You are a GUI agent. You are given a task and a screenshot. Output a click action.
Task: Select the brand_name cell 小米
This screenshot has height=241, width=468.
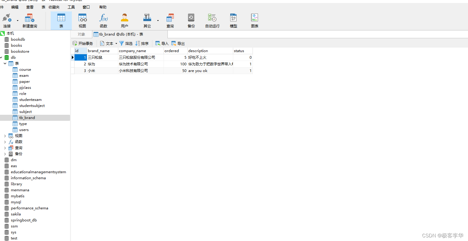[103, 71]
